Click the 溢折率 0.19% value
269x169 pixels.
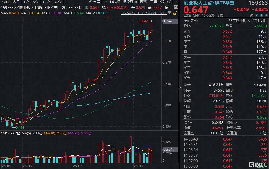pos(261,123)
